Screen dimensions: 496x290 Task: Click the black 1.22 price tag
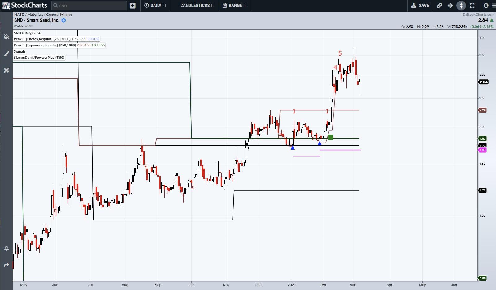[482, 190]
